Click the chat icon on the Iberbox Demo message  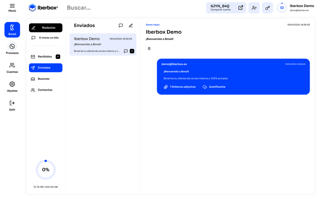click(x=126, y=51)
